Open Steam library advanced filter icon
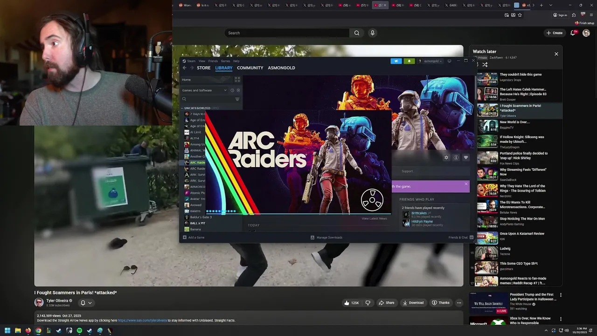 point(237,99)
